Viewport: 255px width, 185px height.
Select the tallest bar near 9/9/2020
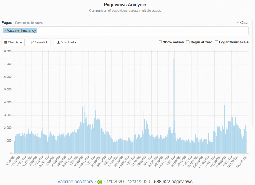[174, 106]
